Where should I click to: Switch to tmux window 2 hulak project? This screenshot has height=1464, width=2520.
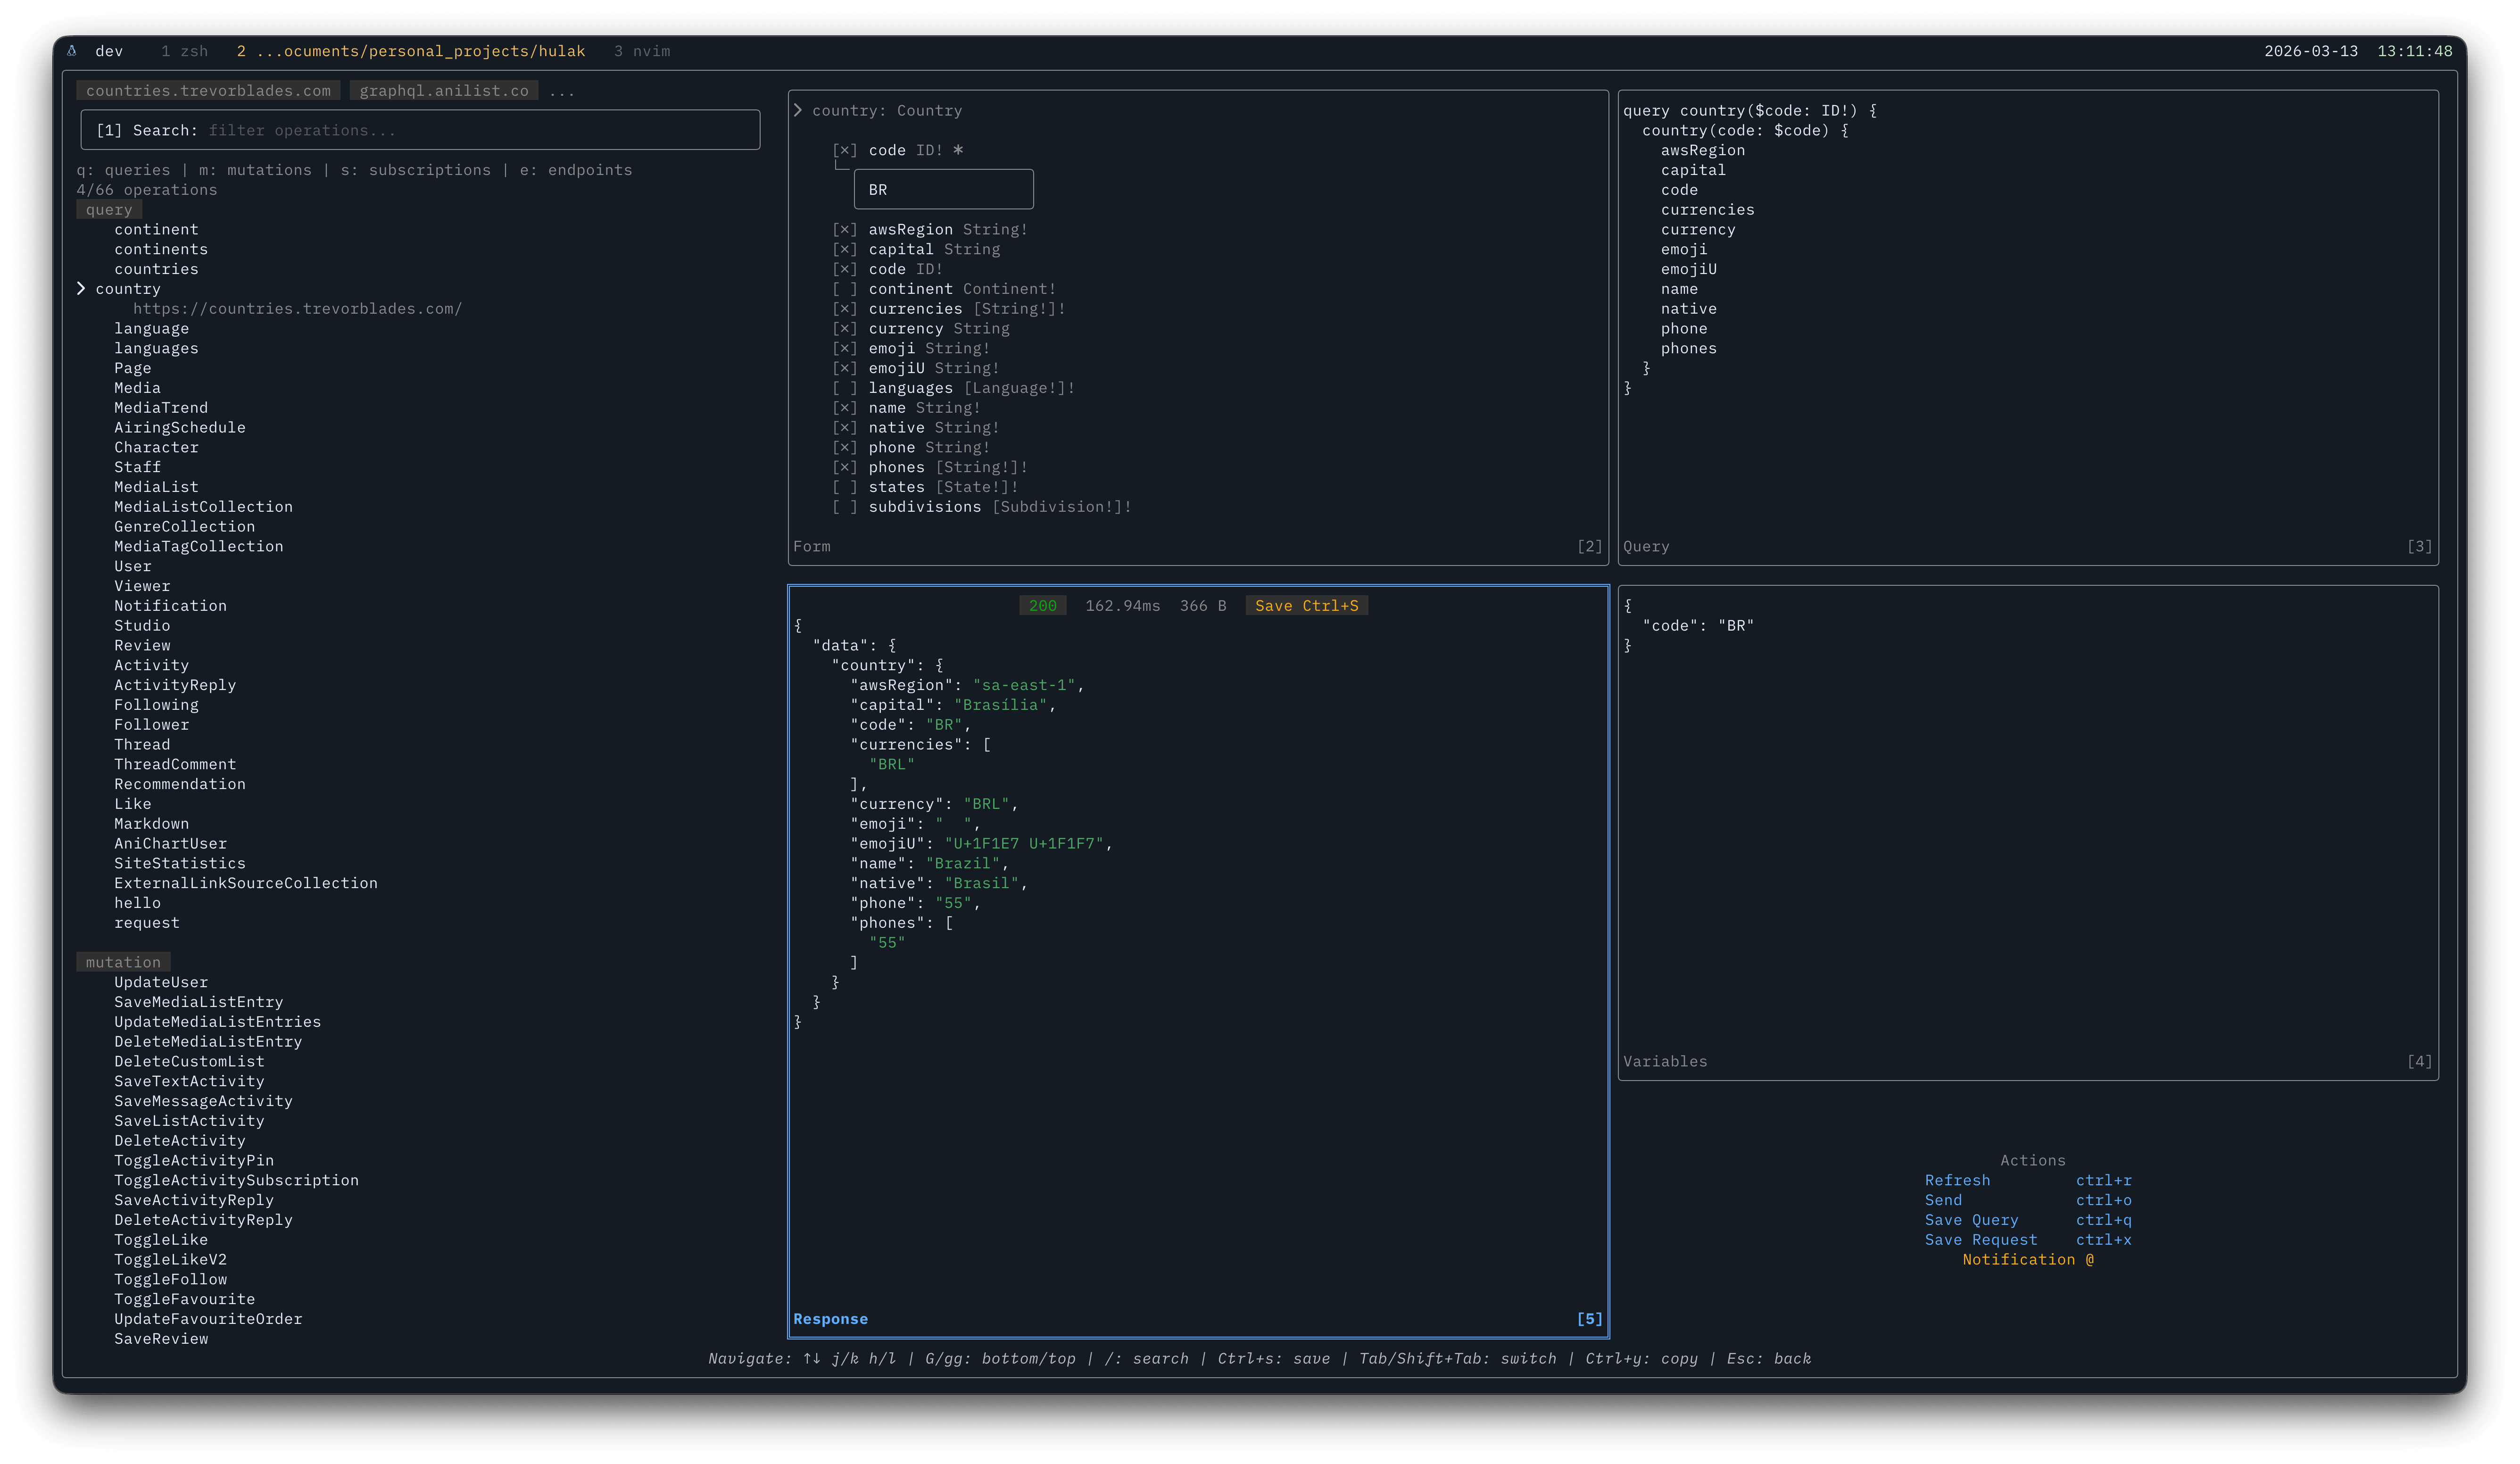(x=411, y=51)
